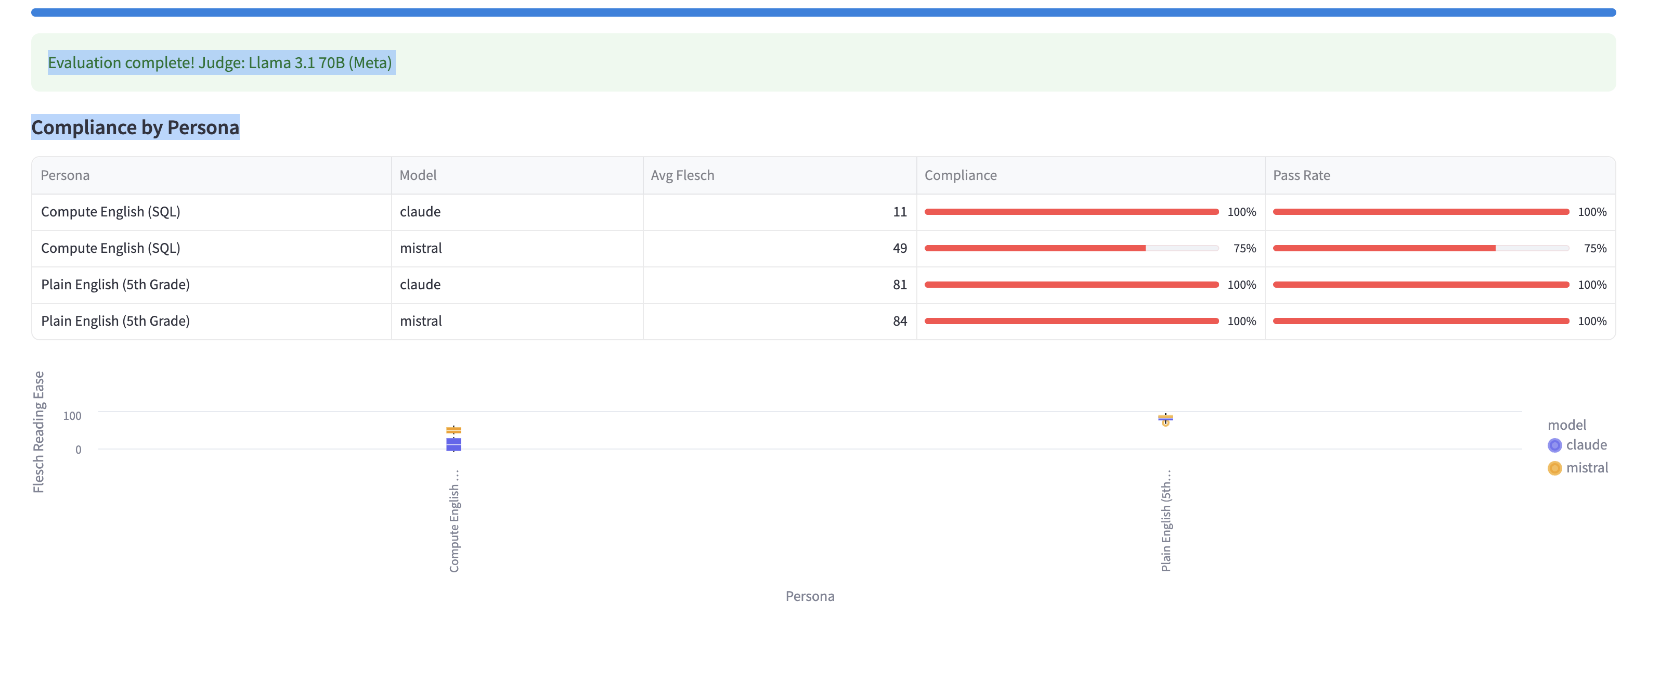This screenshot has width=1660, height=679.
Task: Click the blue progress bar at top
Action: click(x=823, y=13)
